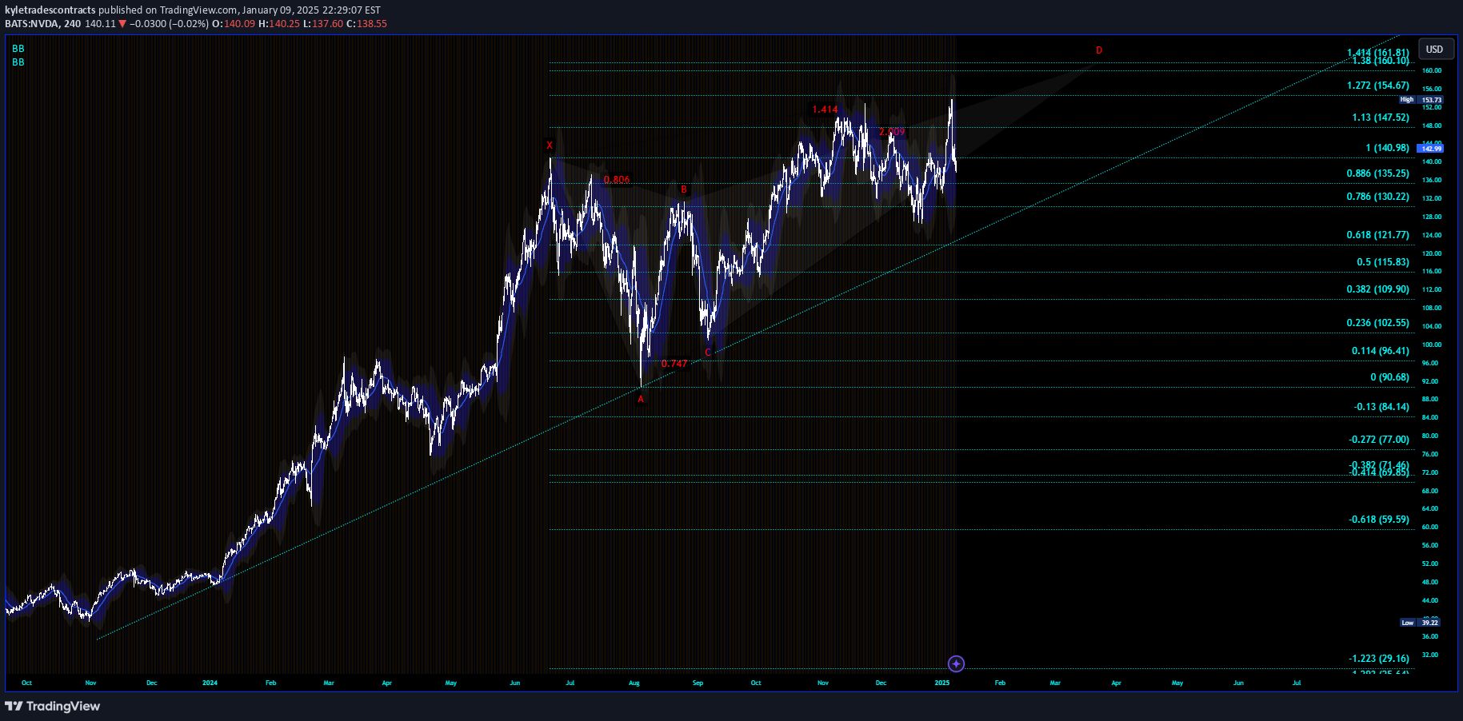Click the 1.272 (154.67) Fibonacci level label
The image size is (1463, 721).
pos(1377,86)
